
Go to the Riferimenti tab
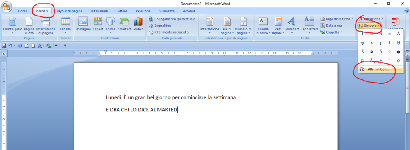point(100,11)
